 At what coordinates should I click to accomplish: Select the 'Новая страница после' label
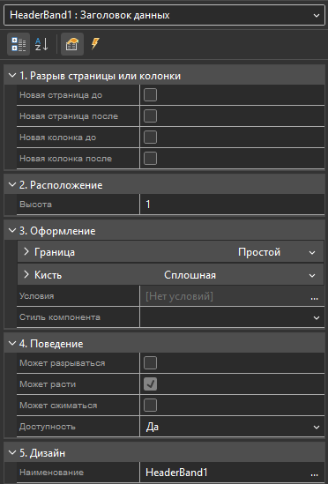click(x=69, y=116)
